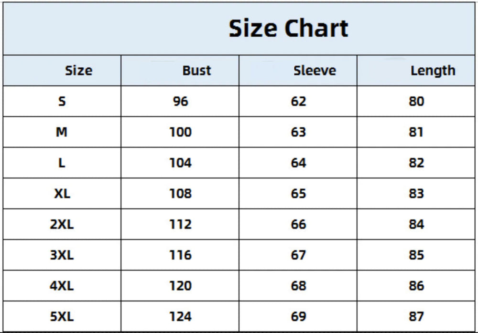Image resolution: width=478 pixels, height=333 pixels.
Task: Click the Length column header
Action: [433, 71]
